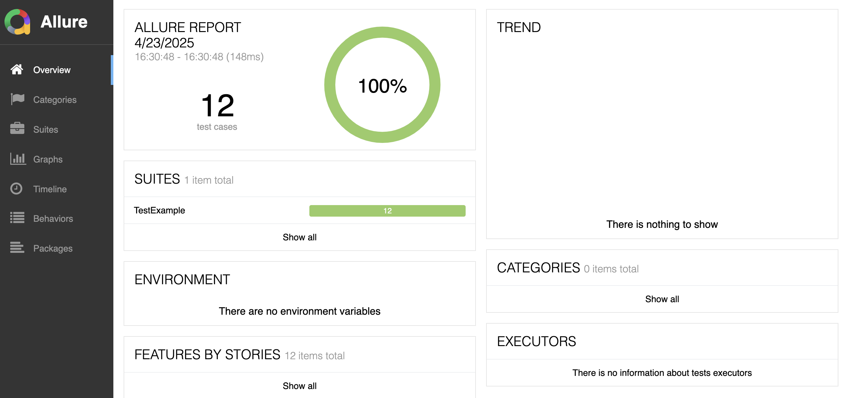
Task: Click the FEATURES BY STORIES heading
Action: pos(207,355)
